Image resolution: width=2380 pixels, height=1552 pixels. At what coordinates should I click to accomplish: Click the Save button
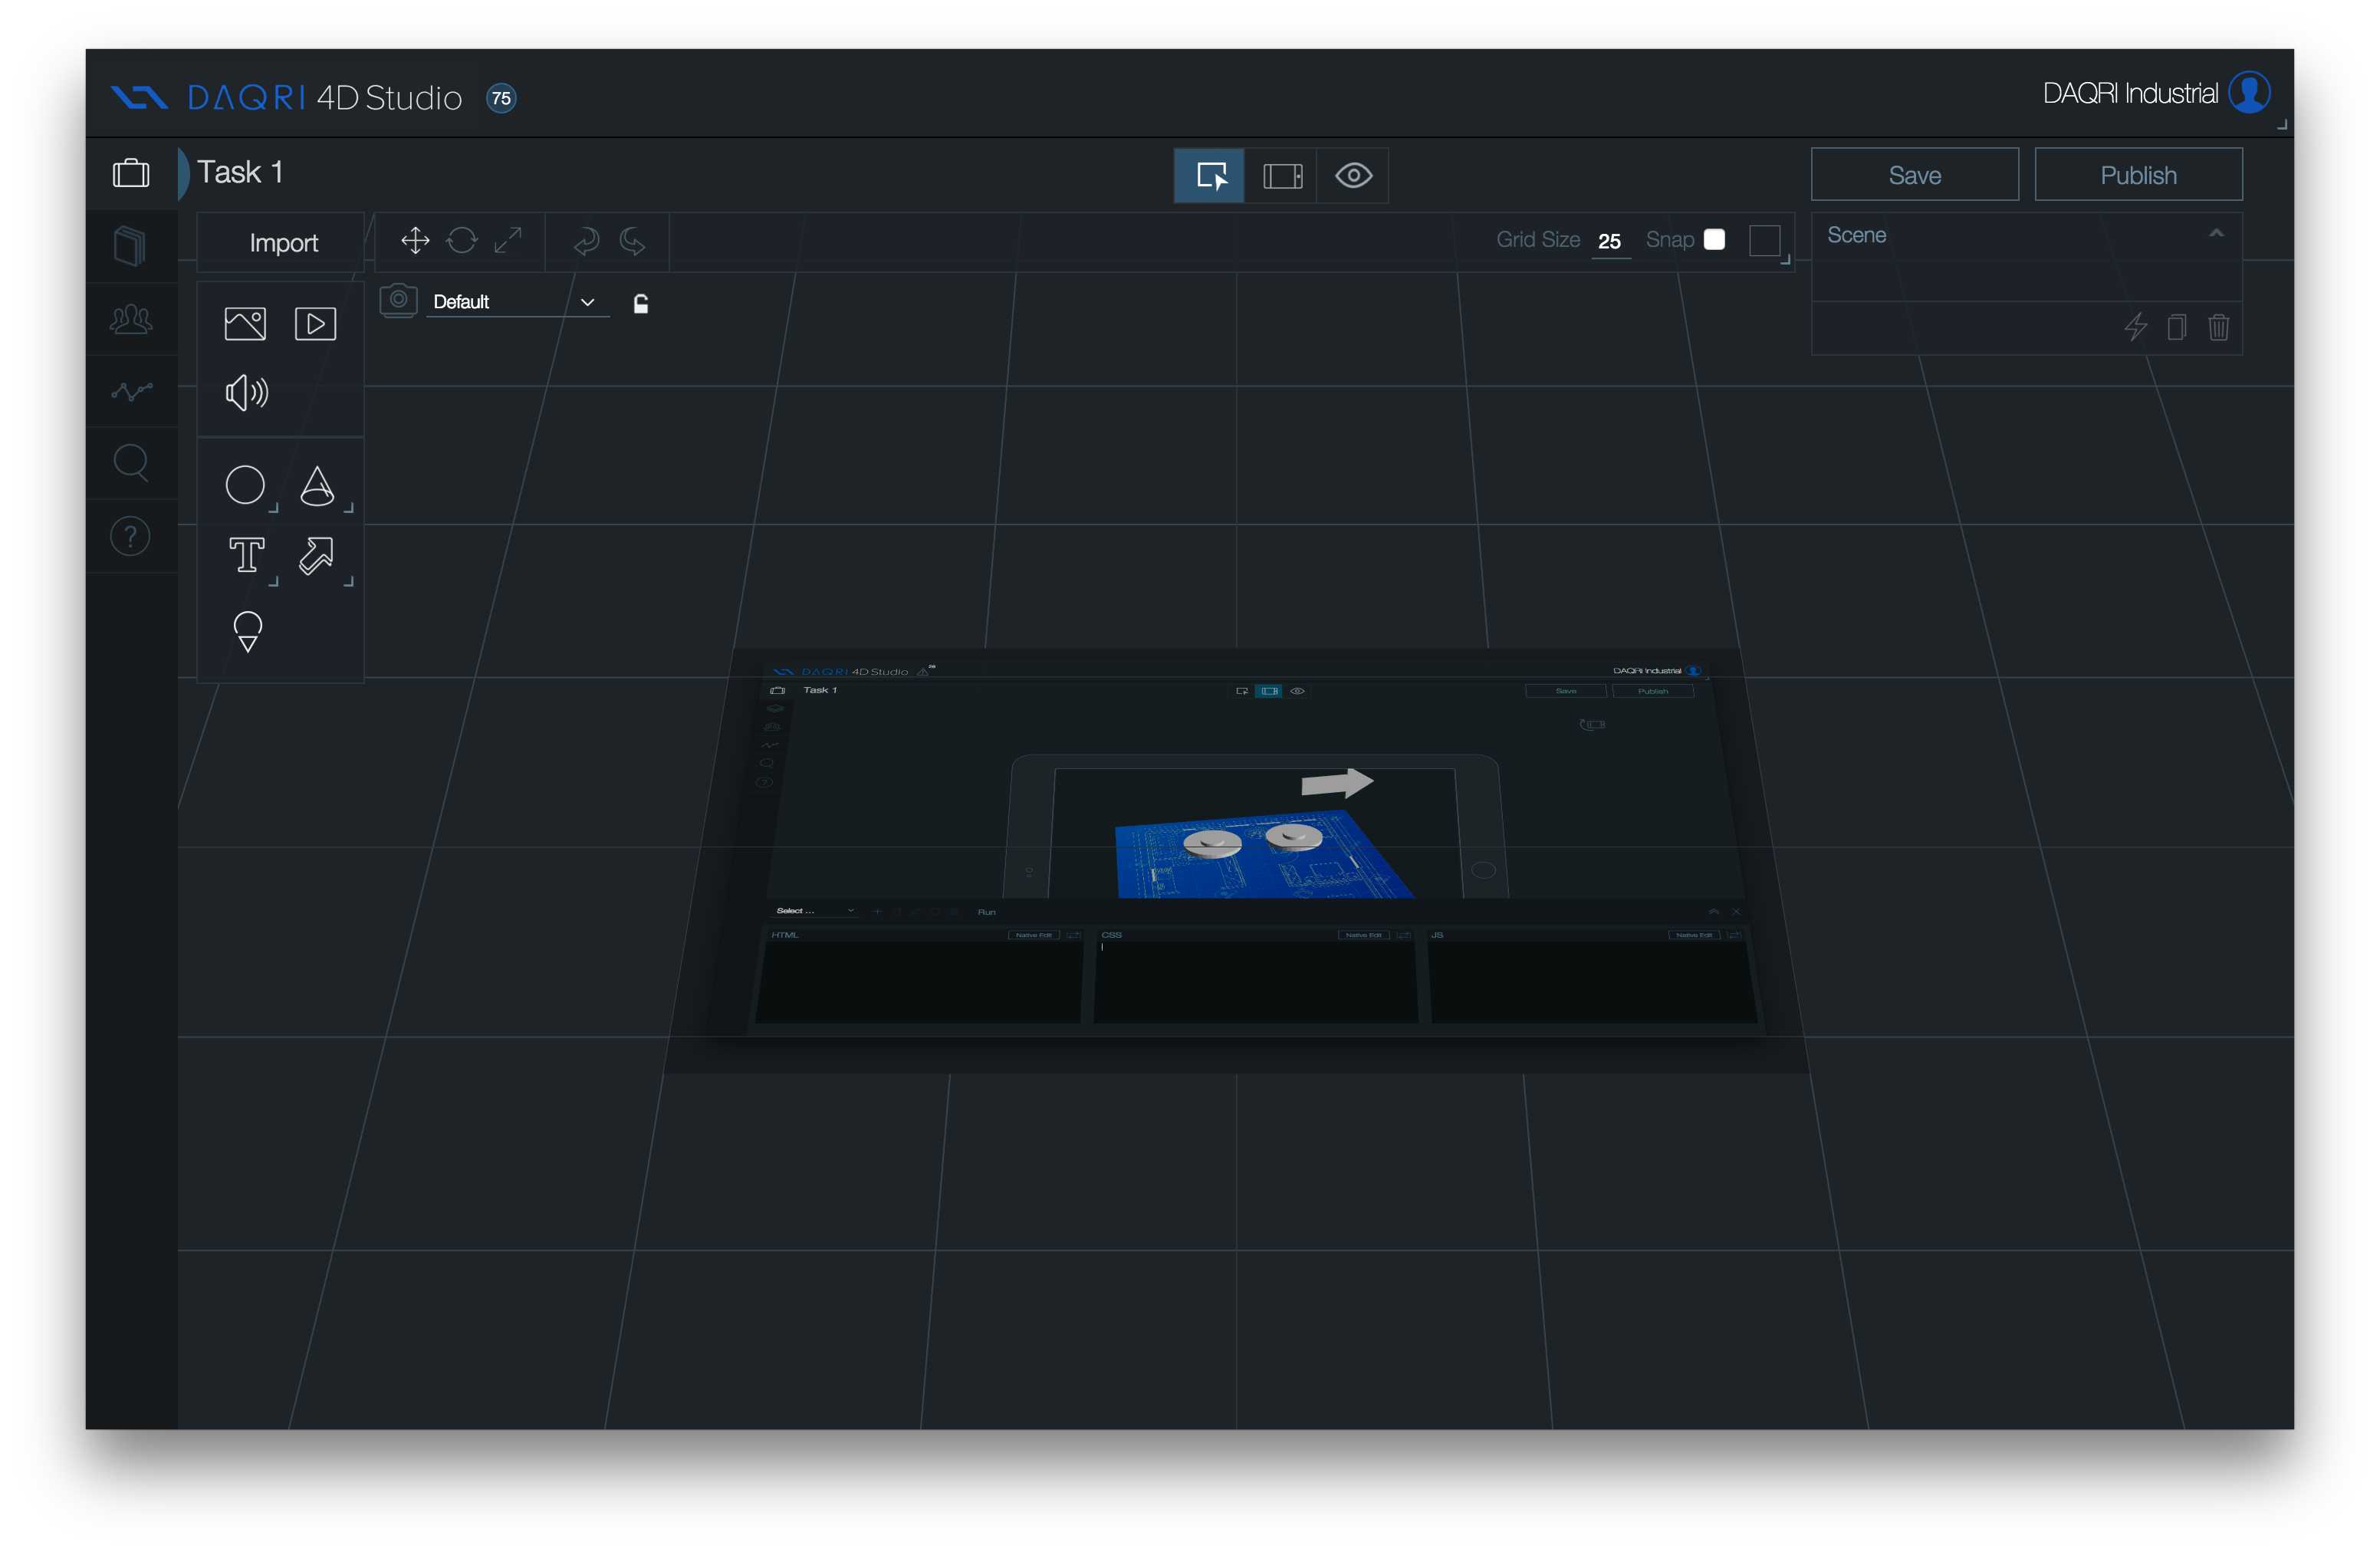click(1915, 175)
